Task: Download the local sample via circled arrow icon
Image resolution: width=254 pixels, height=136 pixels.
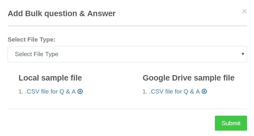Action: pos(80,91)
